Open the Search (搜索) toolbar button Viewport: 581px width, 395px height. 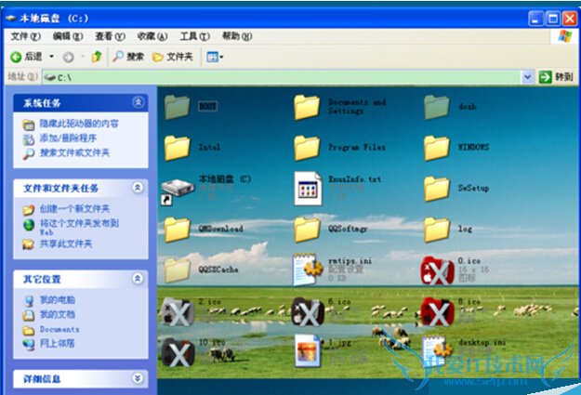[128, 57]
